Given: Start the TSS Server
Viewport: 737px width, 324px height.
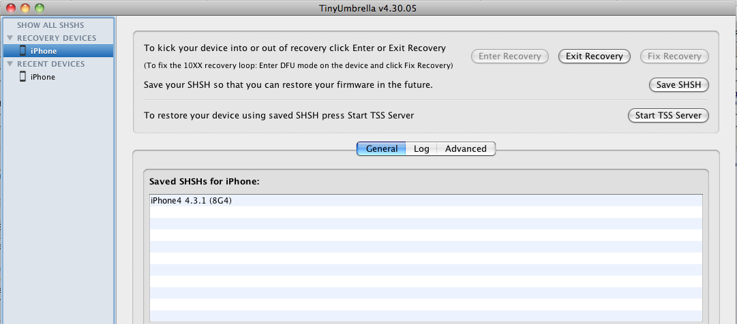Looking at the screenshot, I should tap(668, 115).
